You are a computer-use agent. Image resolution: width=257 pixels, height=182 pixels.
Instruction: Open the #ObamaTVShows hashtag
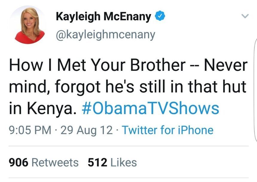150,109
